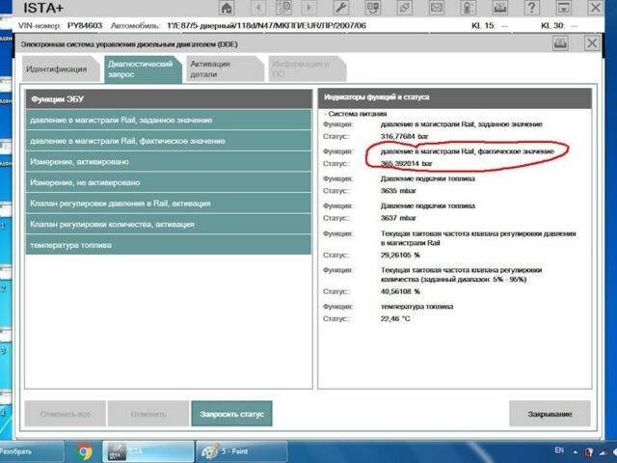Print from the top ISTA+ toolbar
The image size is (617, 463).
click(499, 8)
